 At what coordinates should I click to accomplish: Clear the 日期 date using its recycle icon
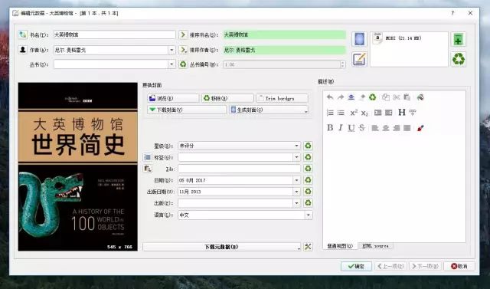[x=308, y=180]
